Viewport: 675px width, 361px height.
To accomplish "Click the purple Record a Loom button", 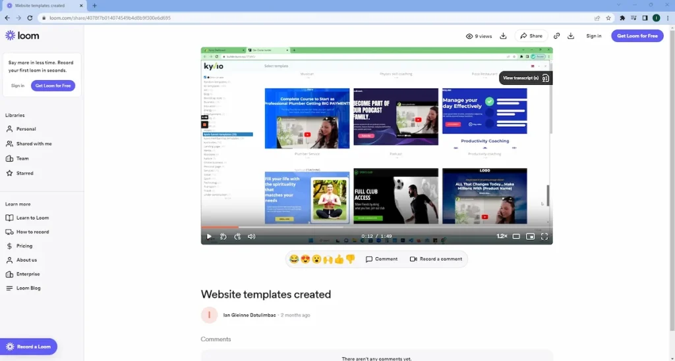I will click(28, 347).
